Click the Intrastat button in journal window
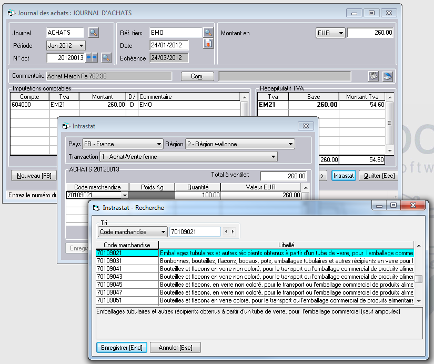434x364 pixels. click(344, 176)
